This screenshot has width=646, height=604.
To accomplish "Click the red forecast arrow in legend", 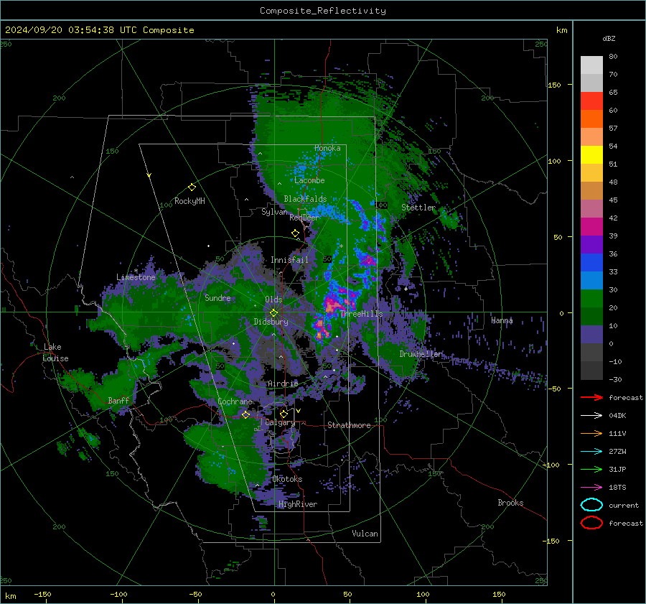I will [x=591, y=397].
